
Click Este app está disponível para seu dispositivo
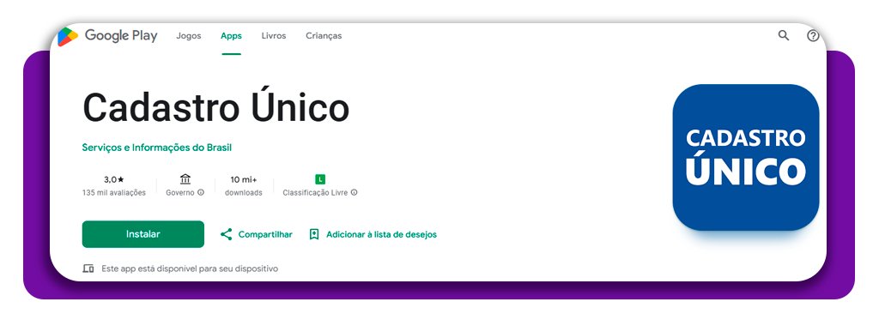click(190, 269)
